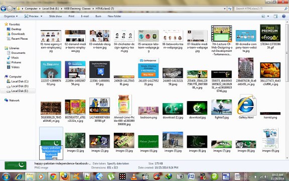Open the recent pages dropdown beside Forward

click(14, 9)
